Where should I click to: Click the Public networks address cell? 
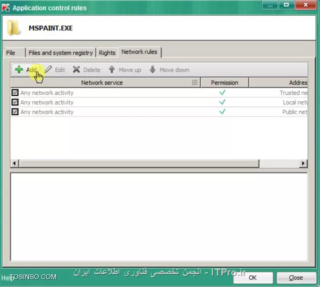tap(295, 112)
